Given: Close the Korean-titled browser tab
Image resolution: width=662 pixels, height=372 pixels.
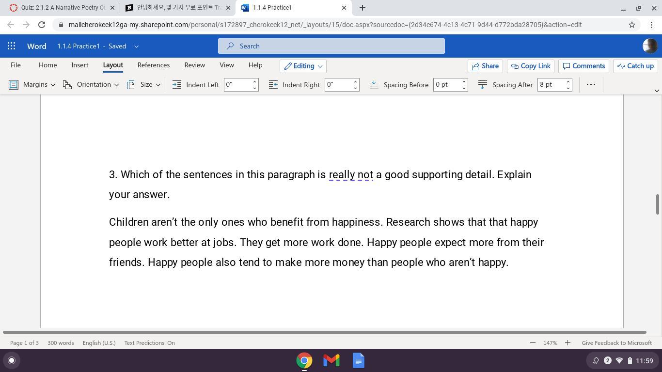Looking at the screenshot, I should point(228,8).
